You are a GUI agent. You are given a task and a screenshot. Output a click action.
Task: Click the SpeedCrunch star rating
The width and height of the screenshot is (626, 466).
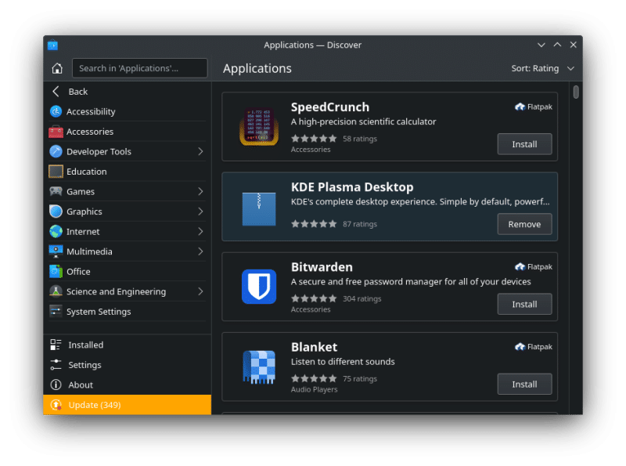(314, 139)
